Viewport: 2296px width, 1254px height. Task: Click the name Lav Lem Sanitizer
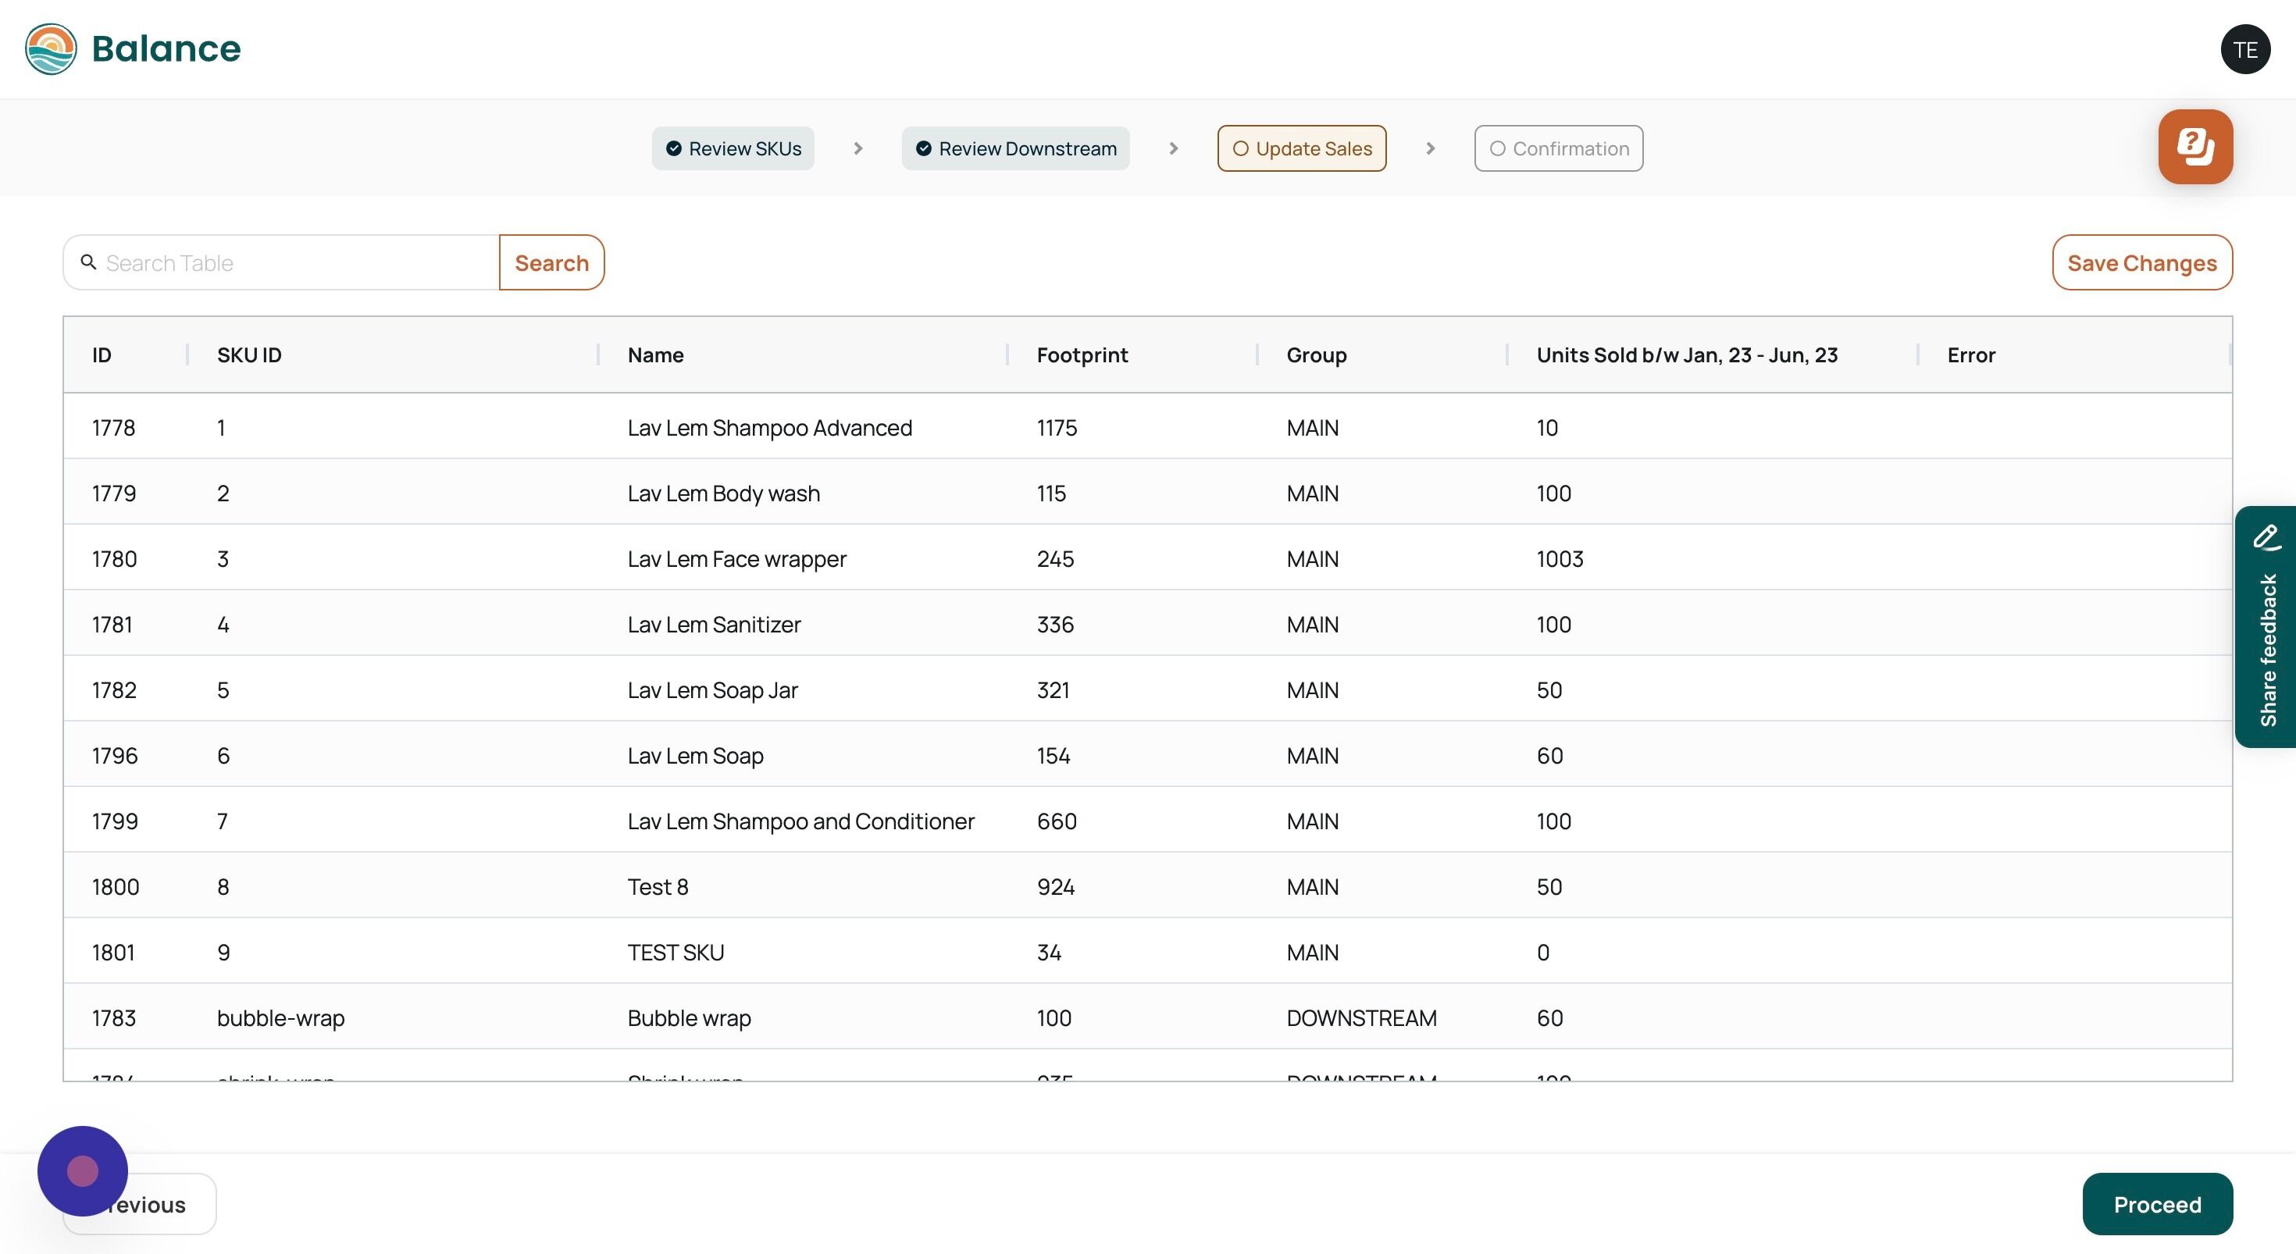click(714, 625)
